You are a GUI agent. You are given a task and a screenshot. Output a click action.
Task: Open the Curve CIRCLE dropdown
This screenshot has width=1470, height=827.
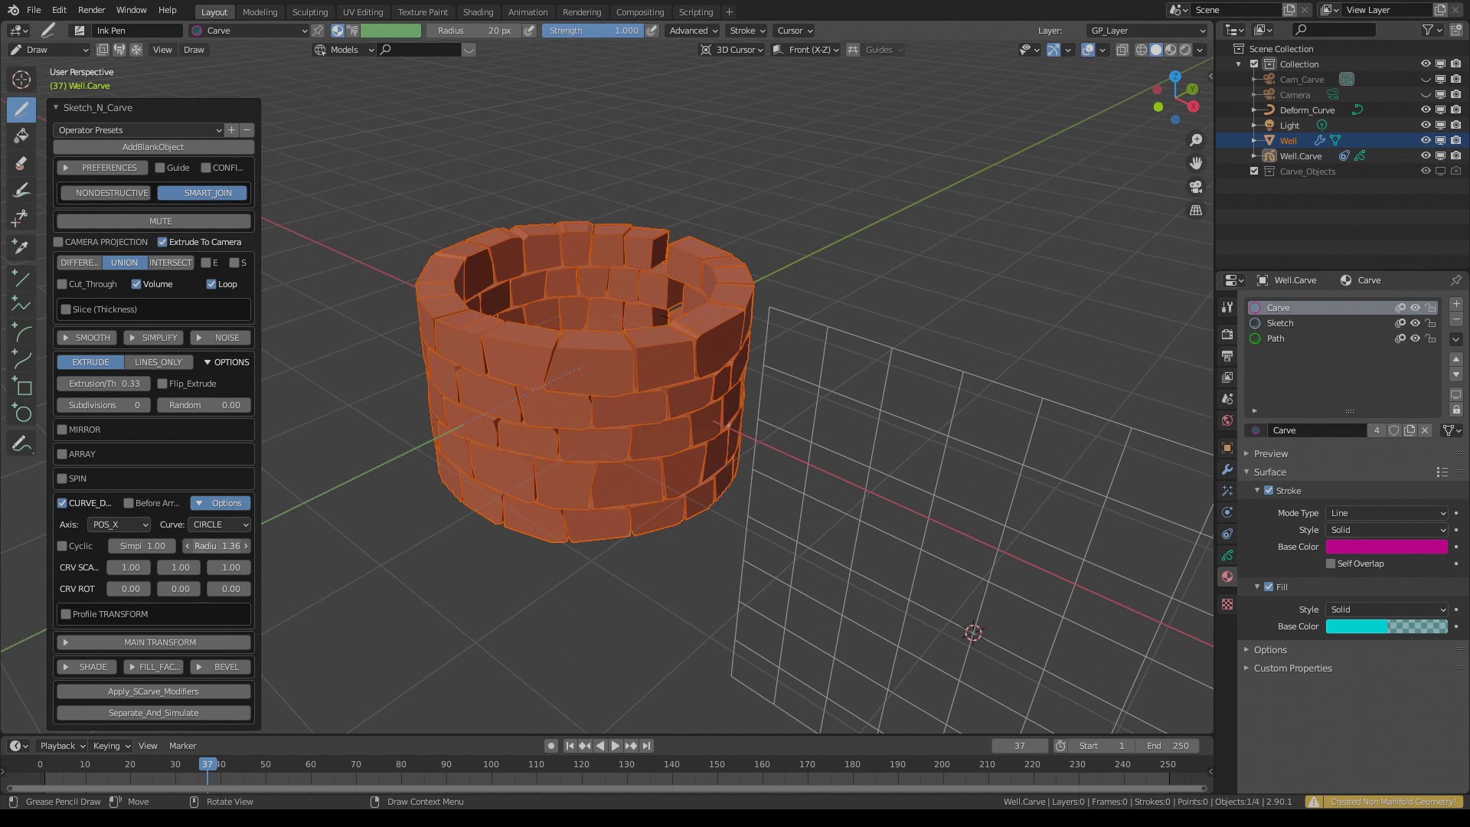point(220,525)
